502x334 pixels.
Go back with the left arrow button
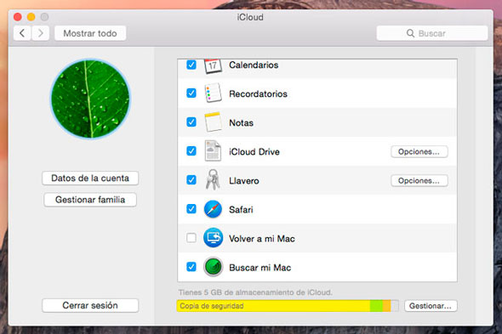pyautogui.click(x=22, y=33)
